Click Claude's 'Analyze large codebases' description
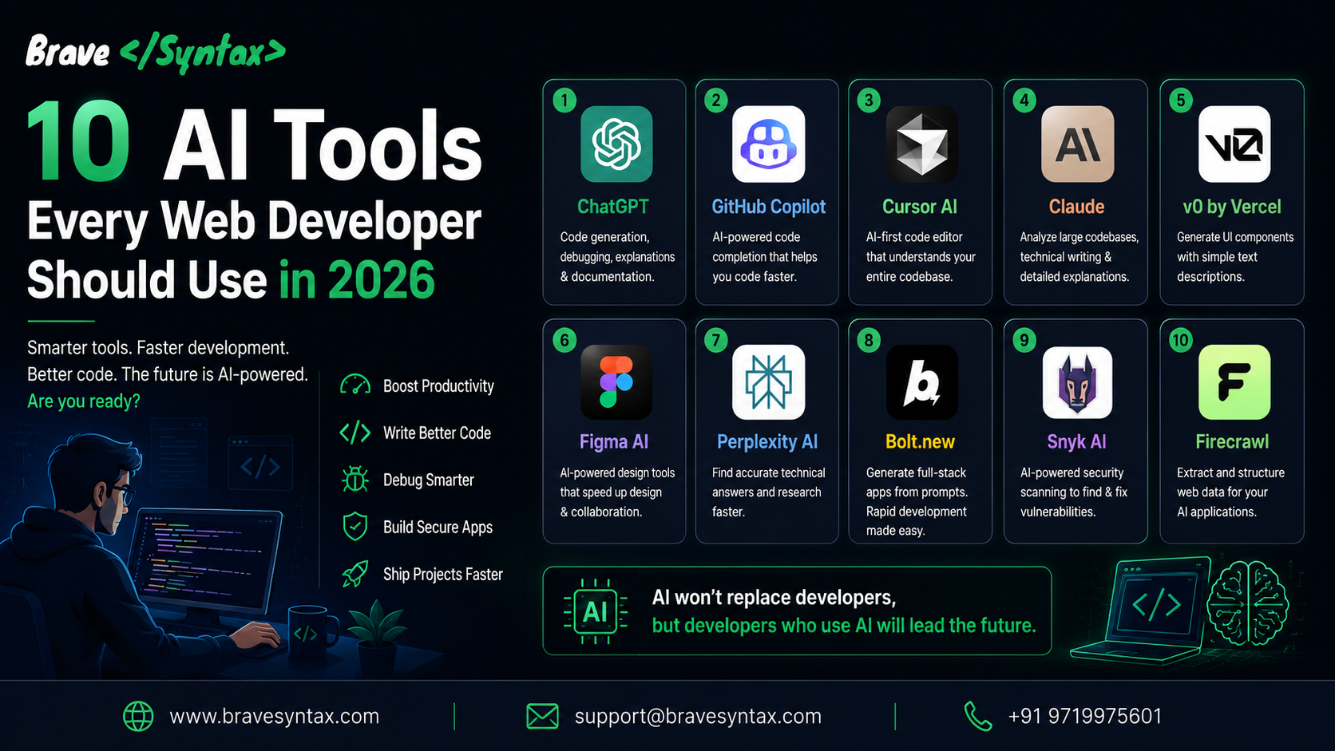Image resolution: width=1335 pixels, height=751 pixels. [x=1079, y=256]
